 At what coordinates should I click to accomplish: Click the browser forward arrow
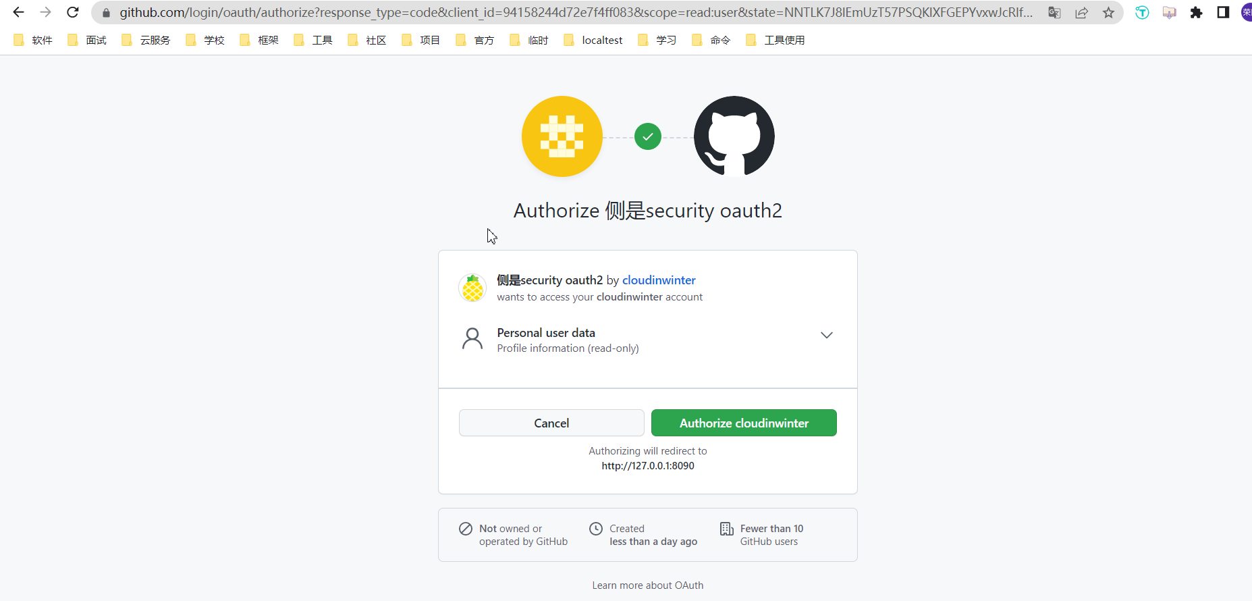(x=45, y=12)
